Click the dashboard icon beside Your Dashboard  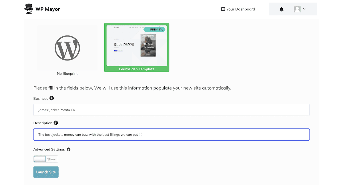tap(223, 9)
